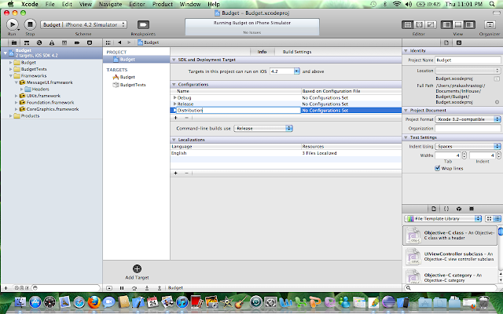Stop the running app with Stop button
This screenshot has height=314, width=503.
click(x=30, y=24)
